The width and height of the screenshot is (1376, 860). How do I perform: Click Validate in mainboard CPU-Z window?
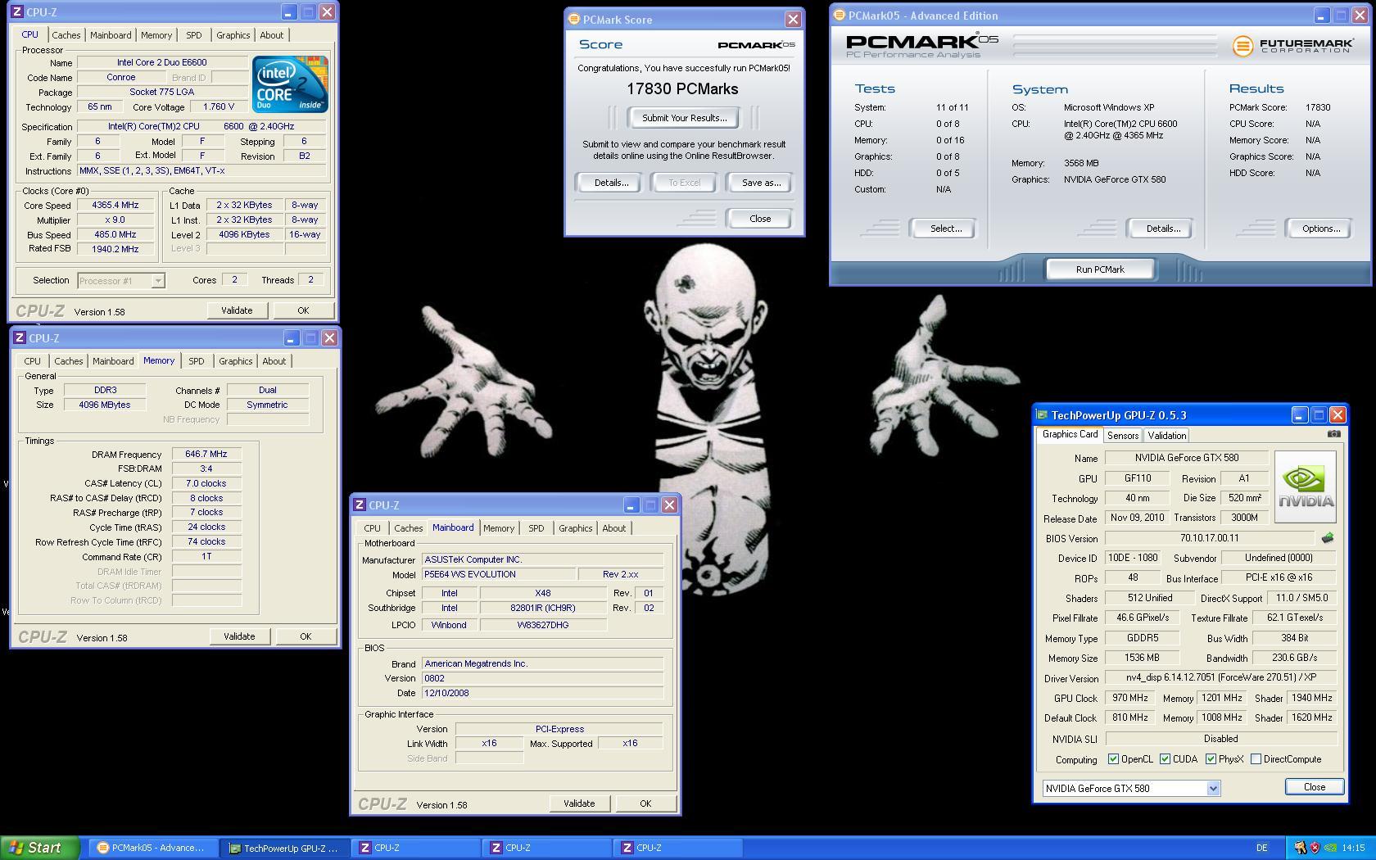[579, 803]
